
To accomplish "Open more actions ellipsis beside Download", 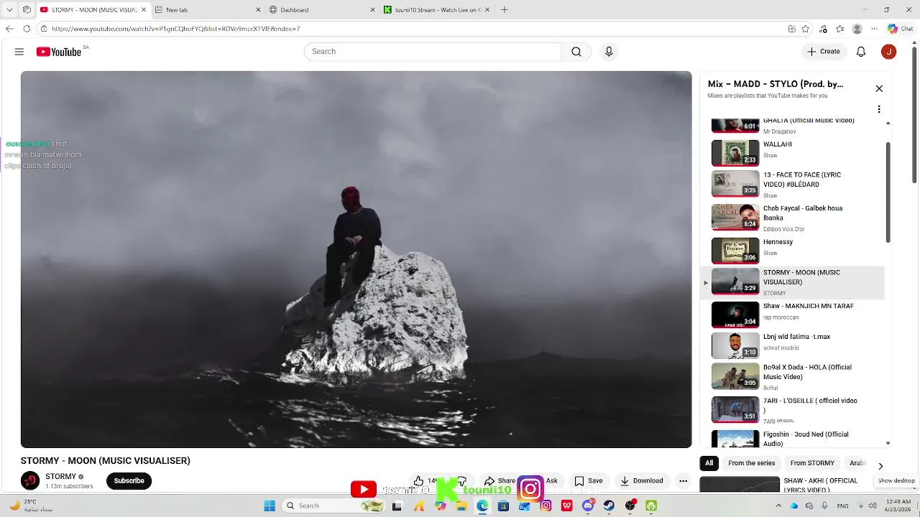I will pos(684,481).
